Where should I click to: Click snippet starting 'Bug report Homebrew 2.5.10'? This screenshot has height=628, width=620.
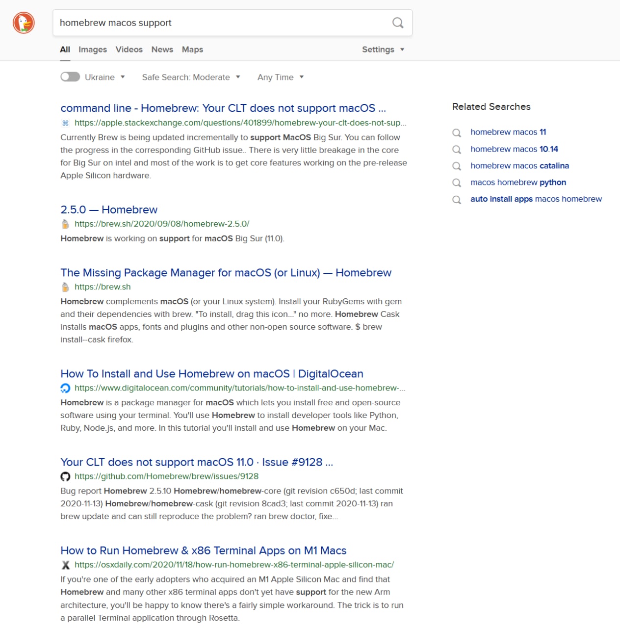pos(232,503)
